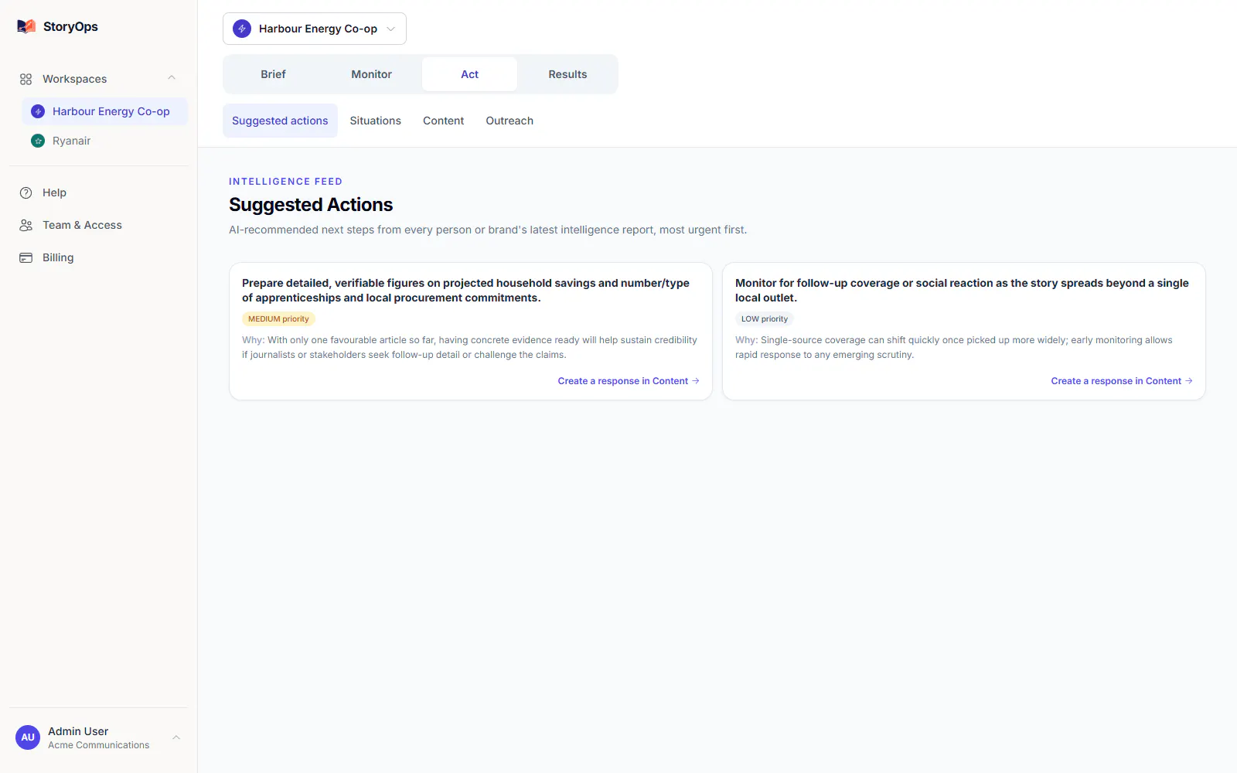
Task: Create a response for the monitor follow-up action
Action: (x=1122, y=381)
